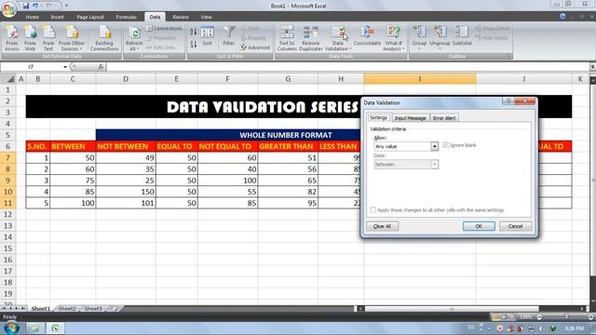Save workbook from Quick Access toolbar
The width and height of the screenshot is (596, 335).
[x=25, y=6]
